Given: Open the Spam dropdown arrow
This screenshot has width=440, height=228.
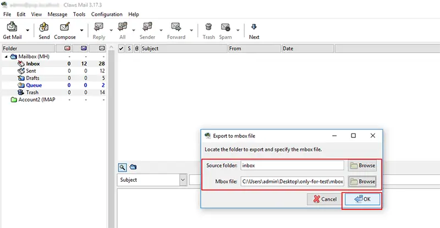Looking at the screenshot, I should [x=238, y=30].
